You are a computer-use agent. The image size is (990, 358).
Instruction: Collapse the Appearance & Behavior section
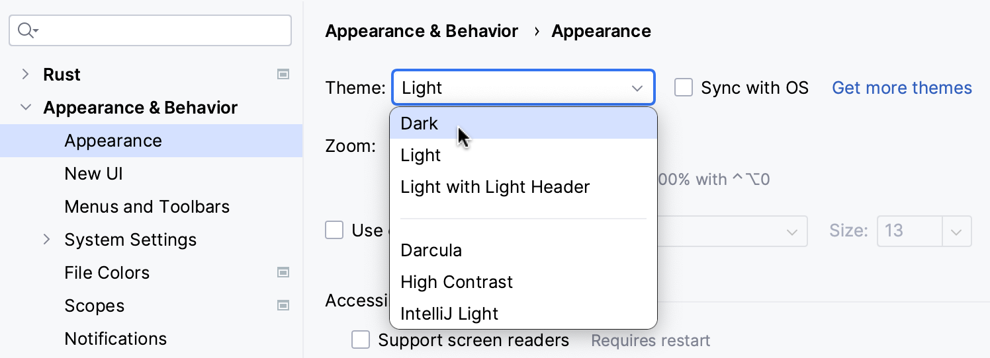[x=26, y=108]
